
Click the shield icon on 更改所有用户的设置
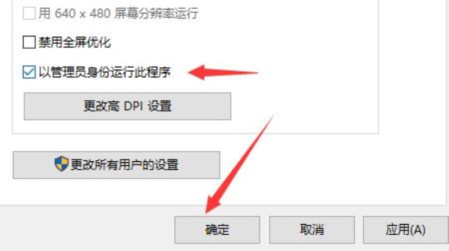(61, 164)
